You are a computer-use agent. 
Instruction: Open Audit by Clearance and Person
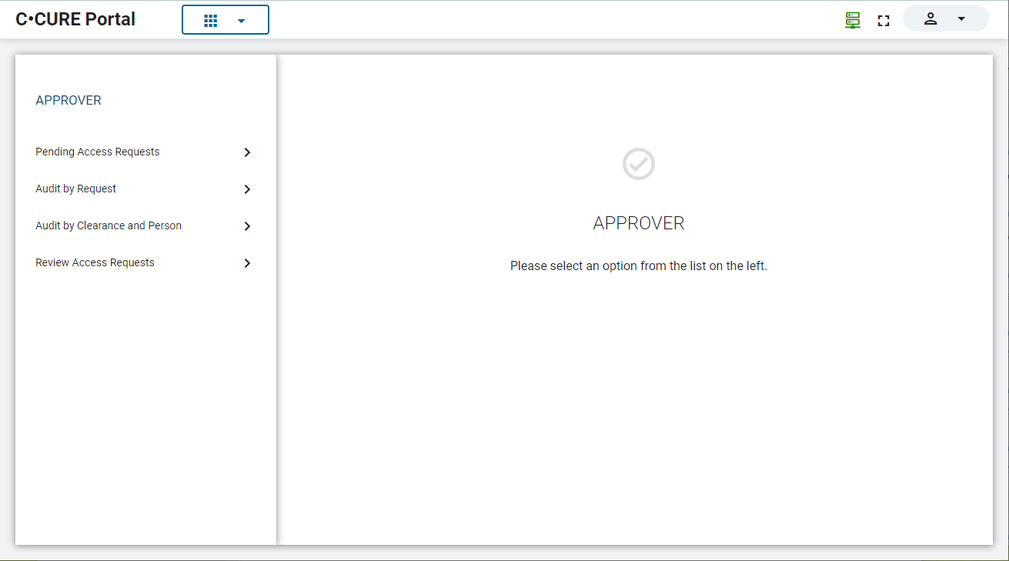click(x=145, y=225)
